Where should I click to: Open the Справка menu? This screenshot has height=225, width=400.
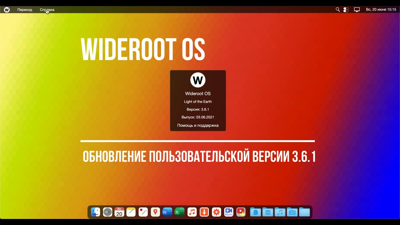[x=47, y=10]
